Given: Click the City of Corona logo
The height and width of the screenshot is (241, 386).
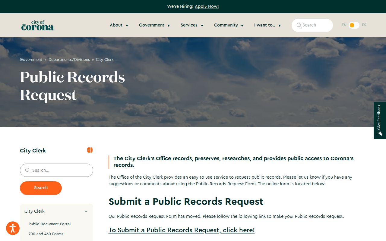Looking at the screenshot, I should coord(37,25).
